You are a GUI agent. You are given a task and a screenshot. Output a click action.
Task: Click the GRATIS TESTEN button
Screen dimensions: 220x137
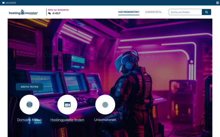coord(29,87)
